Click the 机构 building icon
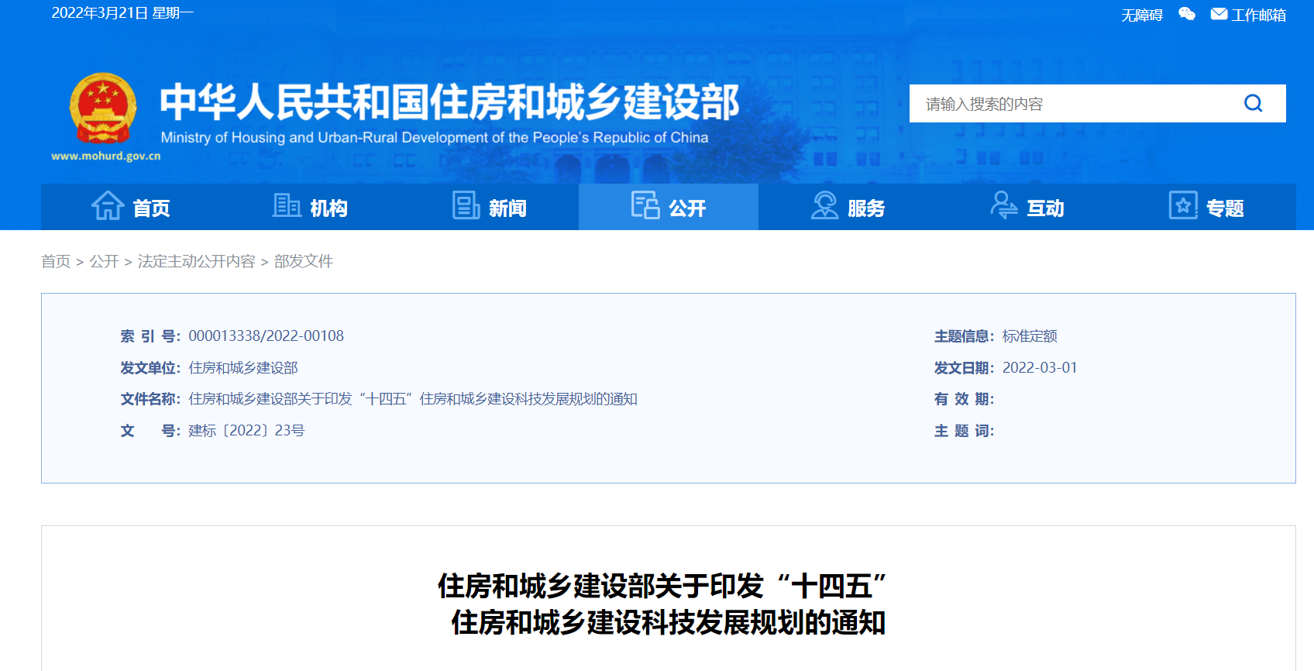 click(x=287, y=206)
